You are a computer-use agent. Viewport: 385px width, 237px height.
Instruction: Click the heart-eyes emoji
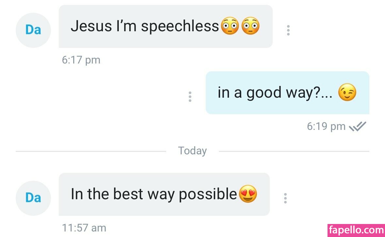248,194
